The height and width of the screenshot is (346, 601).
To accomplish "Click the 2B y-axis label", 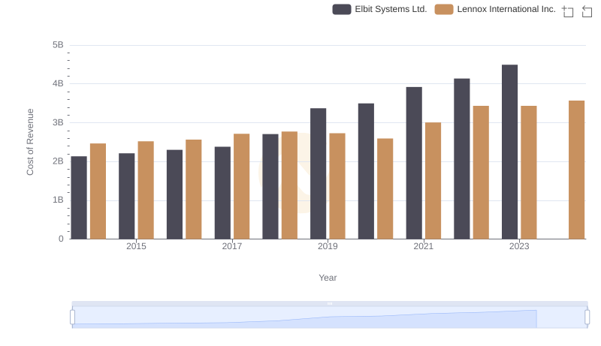I will pos(58,161).
